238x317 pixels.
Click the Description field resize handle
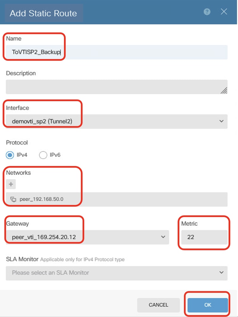pyautogui.click(x=224, y=90)
